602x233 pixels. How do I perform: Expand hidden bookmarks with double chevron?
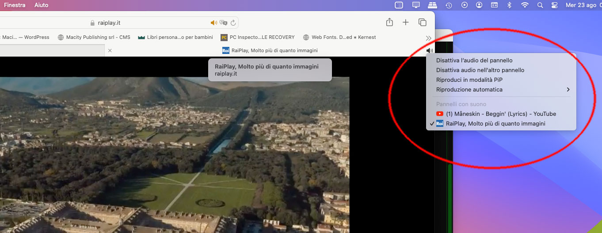[428, 38]
